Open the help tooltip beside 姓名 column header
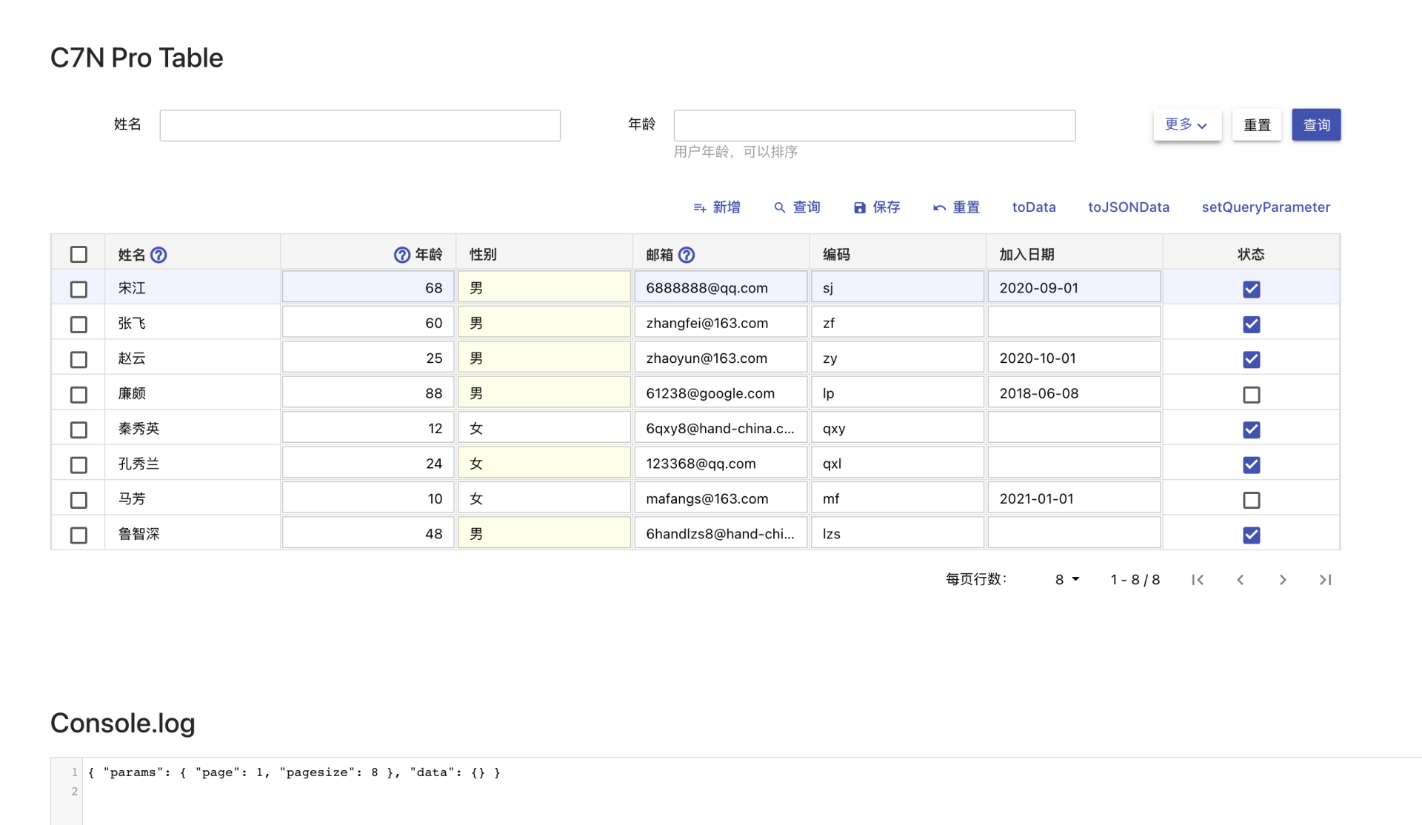1422x825 pixels. point(159,254)
